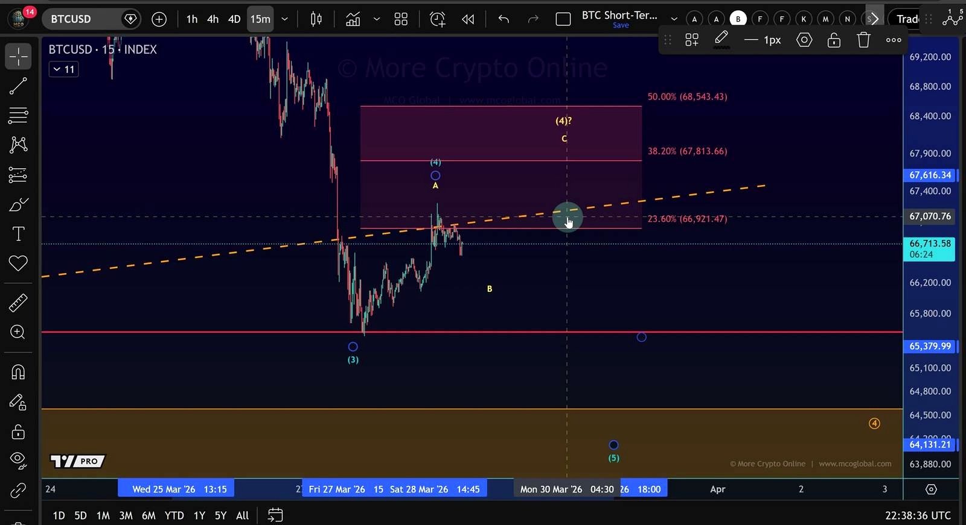
Task: Open the BTC Short-Term layout name
Action: point(619,15)
